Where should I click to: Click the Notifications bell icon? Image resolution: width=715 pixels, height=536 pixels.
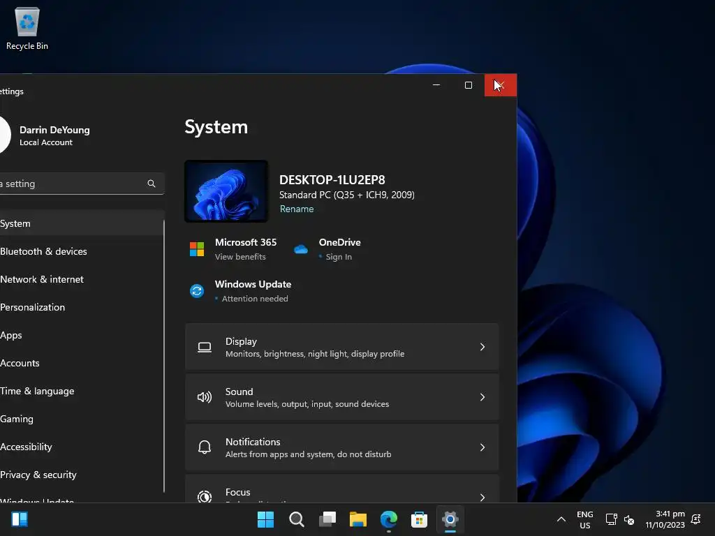205,447
